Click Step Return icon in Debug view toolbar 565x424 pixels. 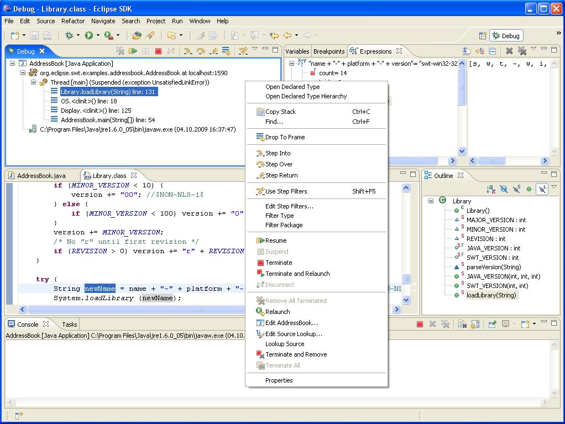pos(214,51)
